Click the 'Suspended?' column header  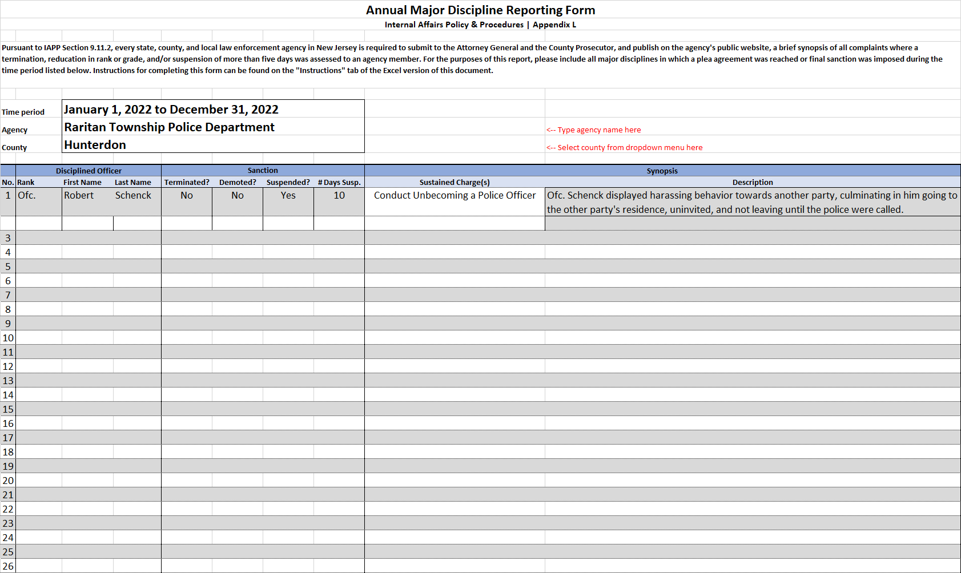(288, 182)
